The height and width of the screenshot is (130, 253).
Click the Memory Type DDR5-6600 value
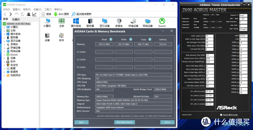coord(134,100)
